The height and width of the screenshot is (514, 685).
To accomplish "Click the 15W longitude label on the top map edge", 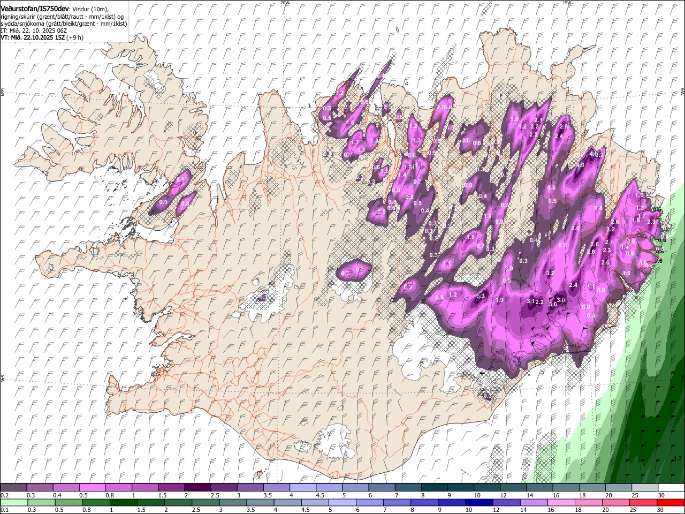I will 567,3.
